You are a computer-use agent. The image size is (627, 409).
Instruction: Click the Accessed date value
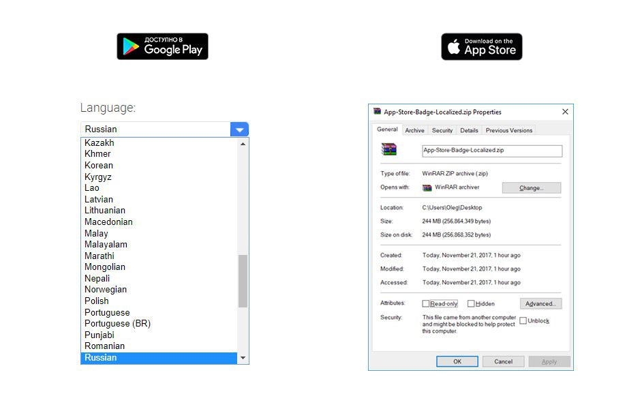click(x=472, y=282)
